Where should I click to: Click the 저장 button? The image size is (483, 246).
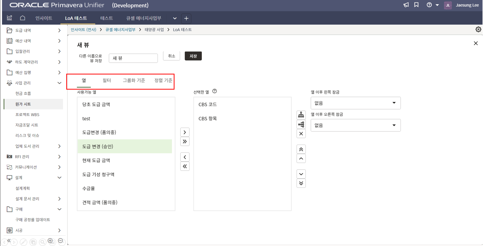[193, 56]
